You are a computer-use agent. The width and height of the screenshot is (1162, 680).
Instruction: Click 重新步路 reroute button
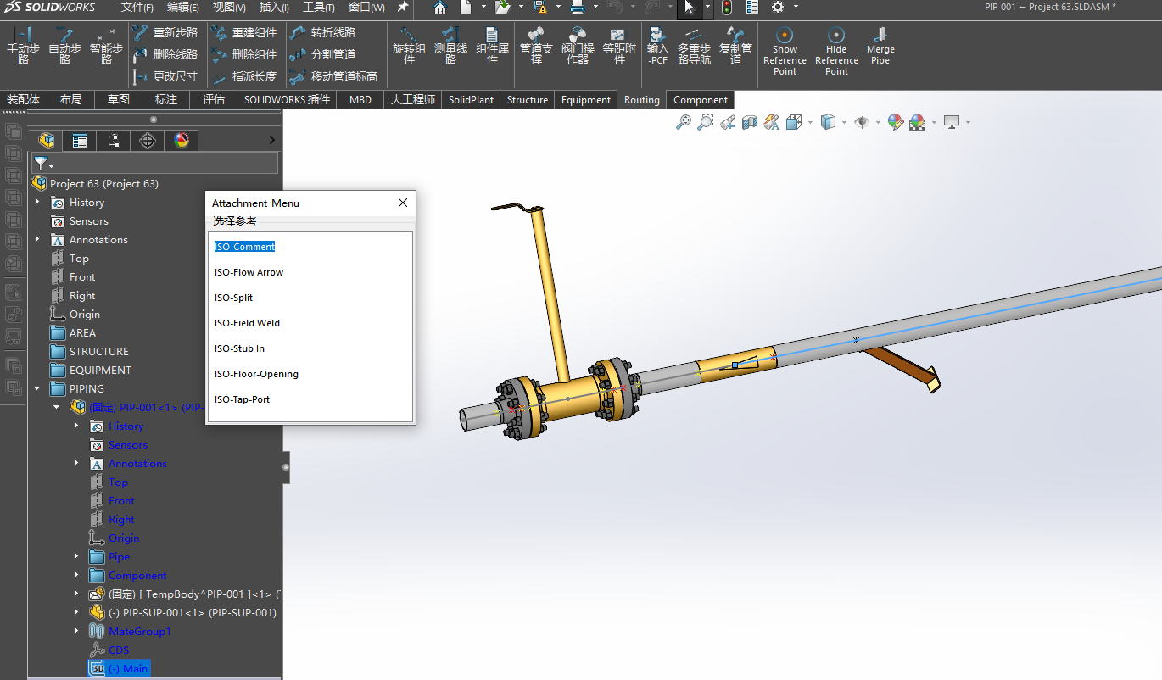tap(165, 32)
